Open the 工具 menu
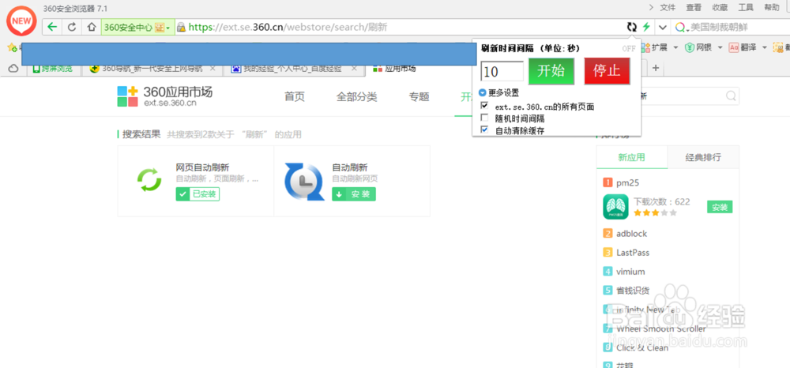This screenshot has height=368, width=790. [x=746, y=8]
